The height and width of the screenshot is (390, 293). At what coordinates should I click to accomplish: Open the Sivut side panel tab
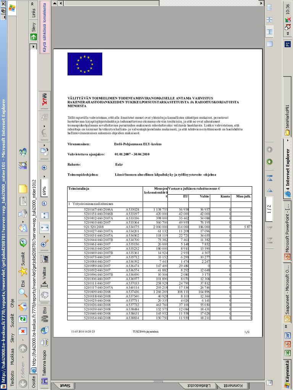66,385
